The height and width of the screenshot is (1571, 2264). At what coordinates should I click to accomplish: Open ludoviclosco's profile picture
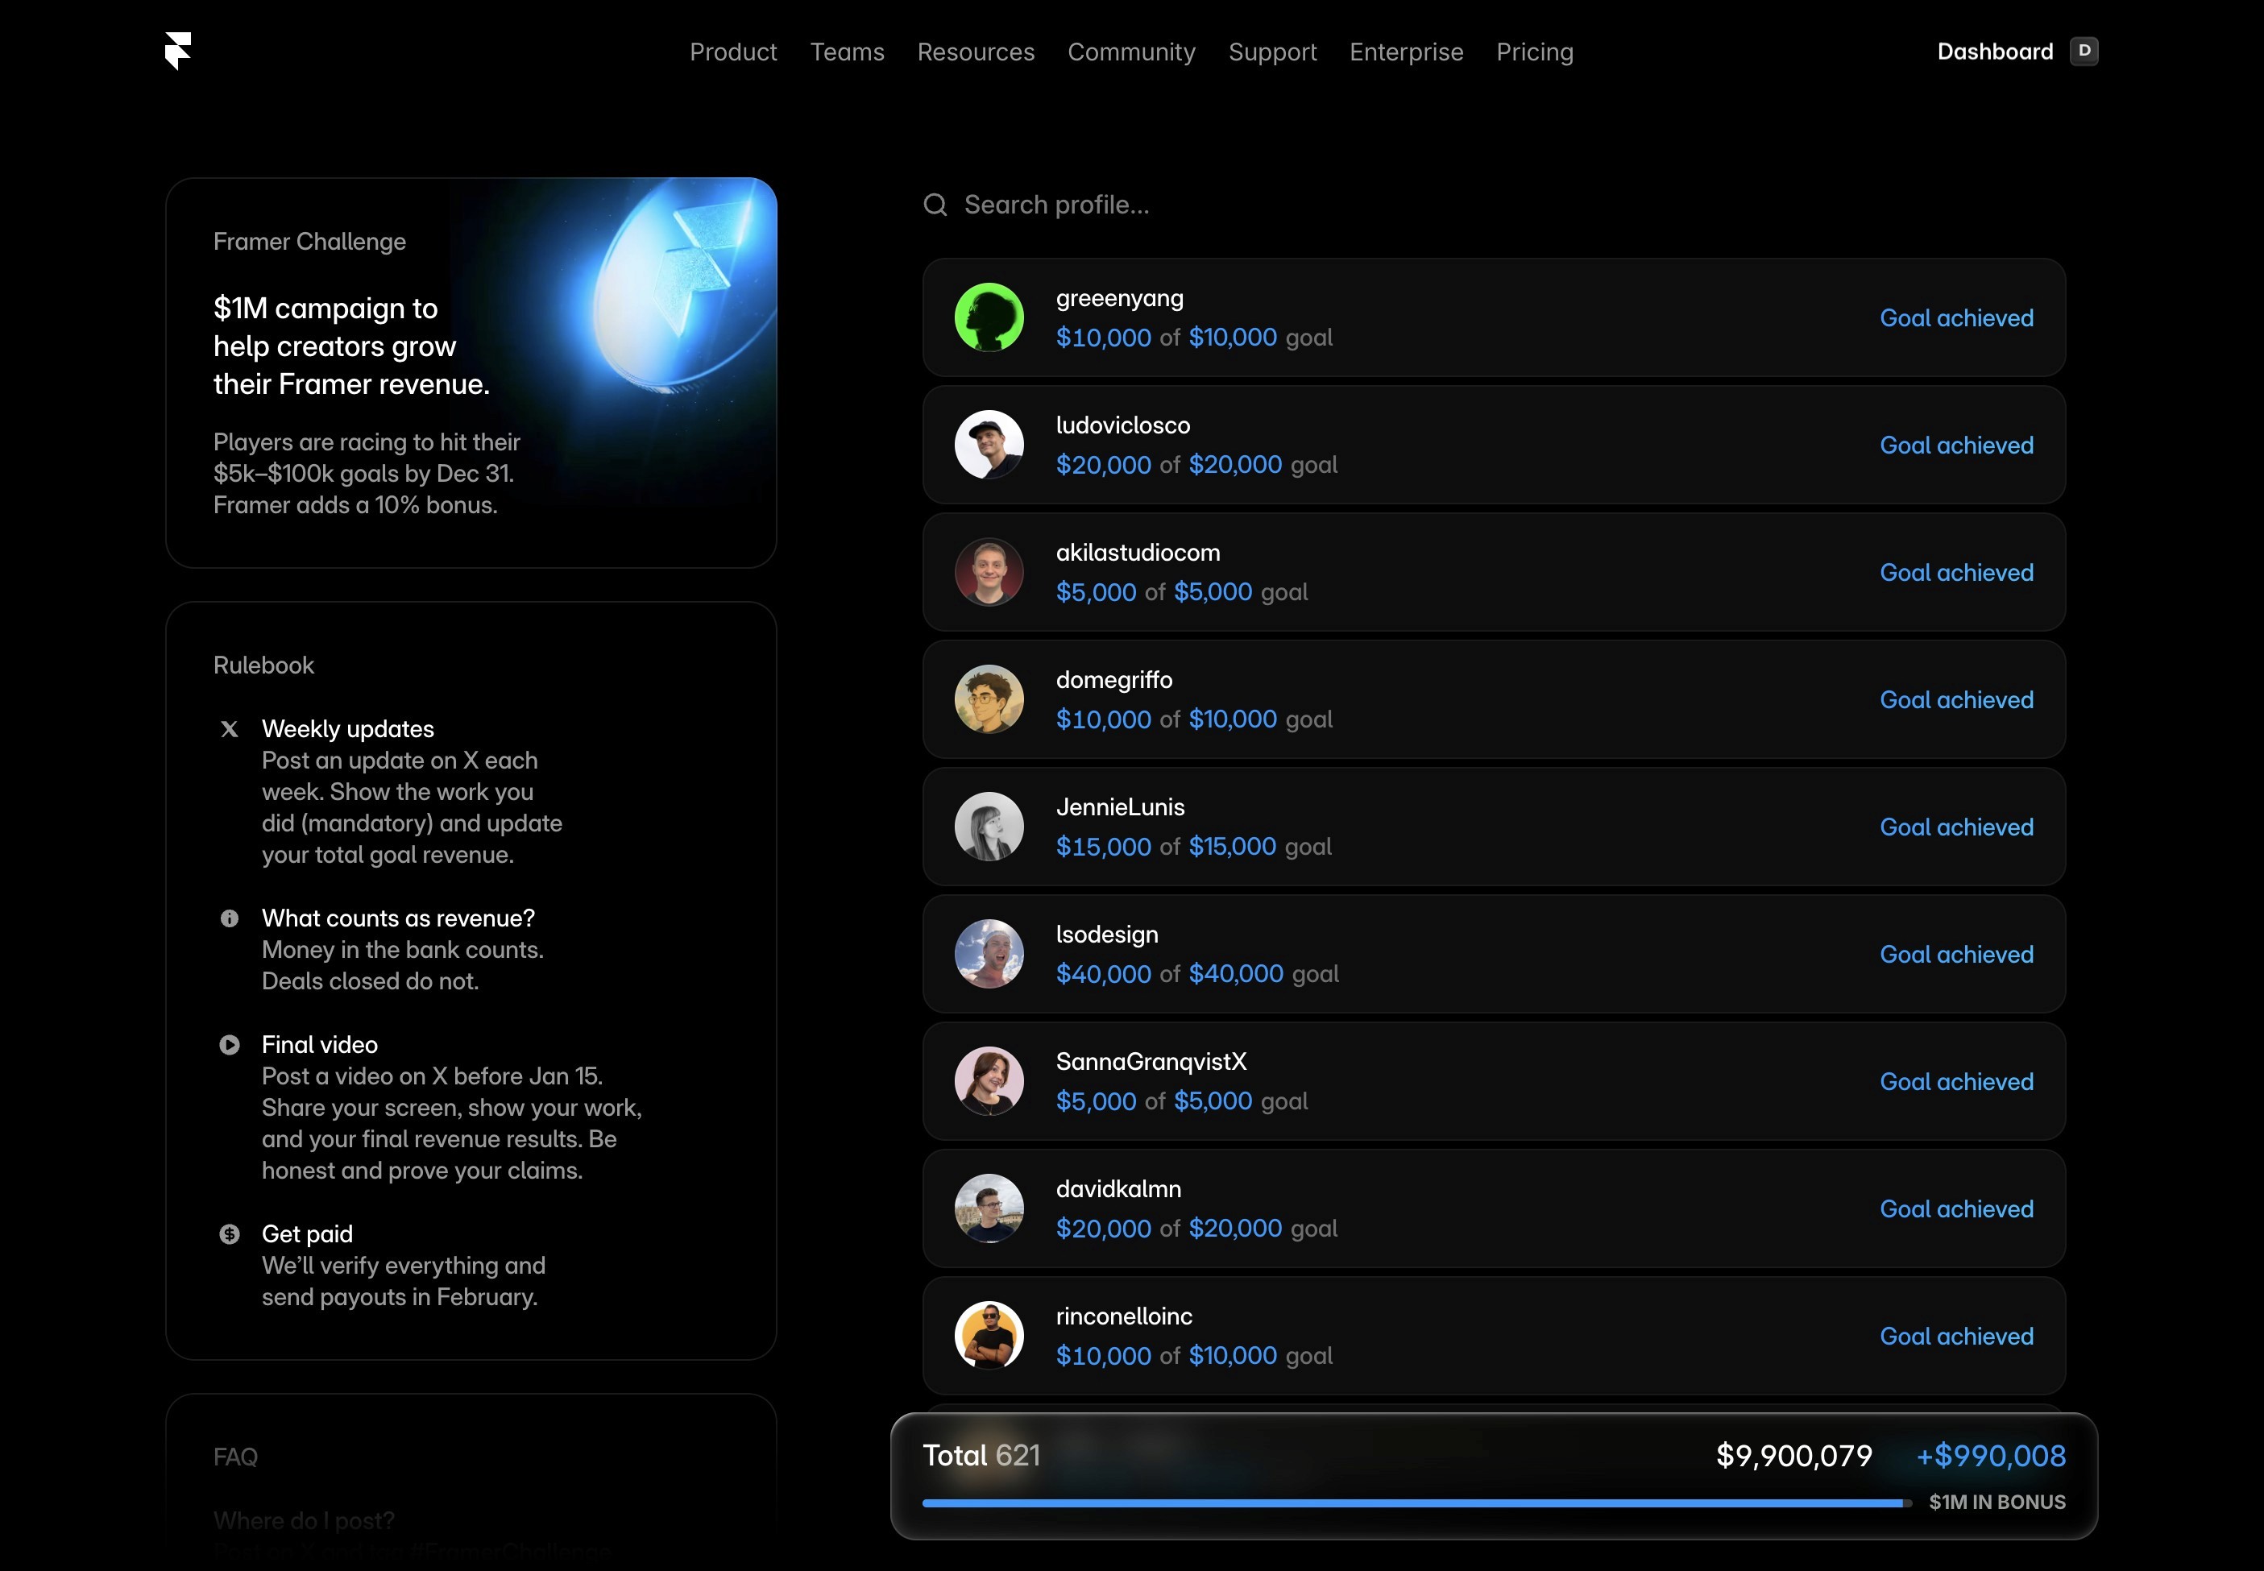(989, 445)
